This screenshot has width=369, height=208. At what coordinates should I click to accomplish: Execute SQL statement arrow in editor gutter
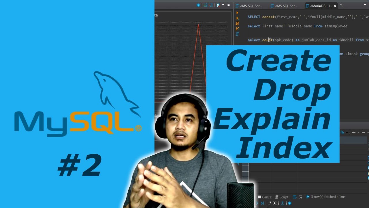coord(237,13)
